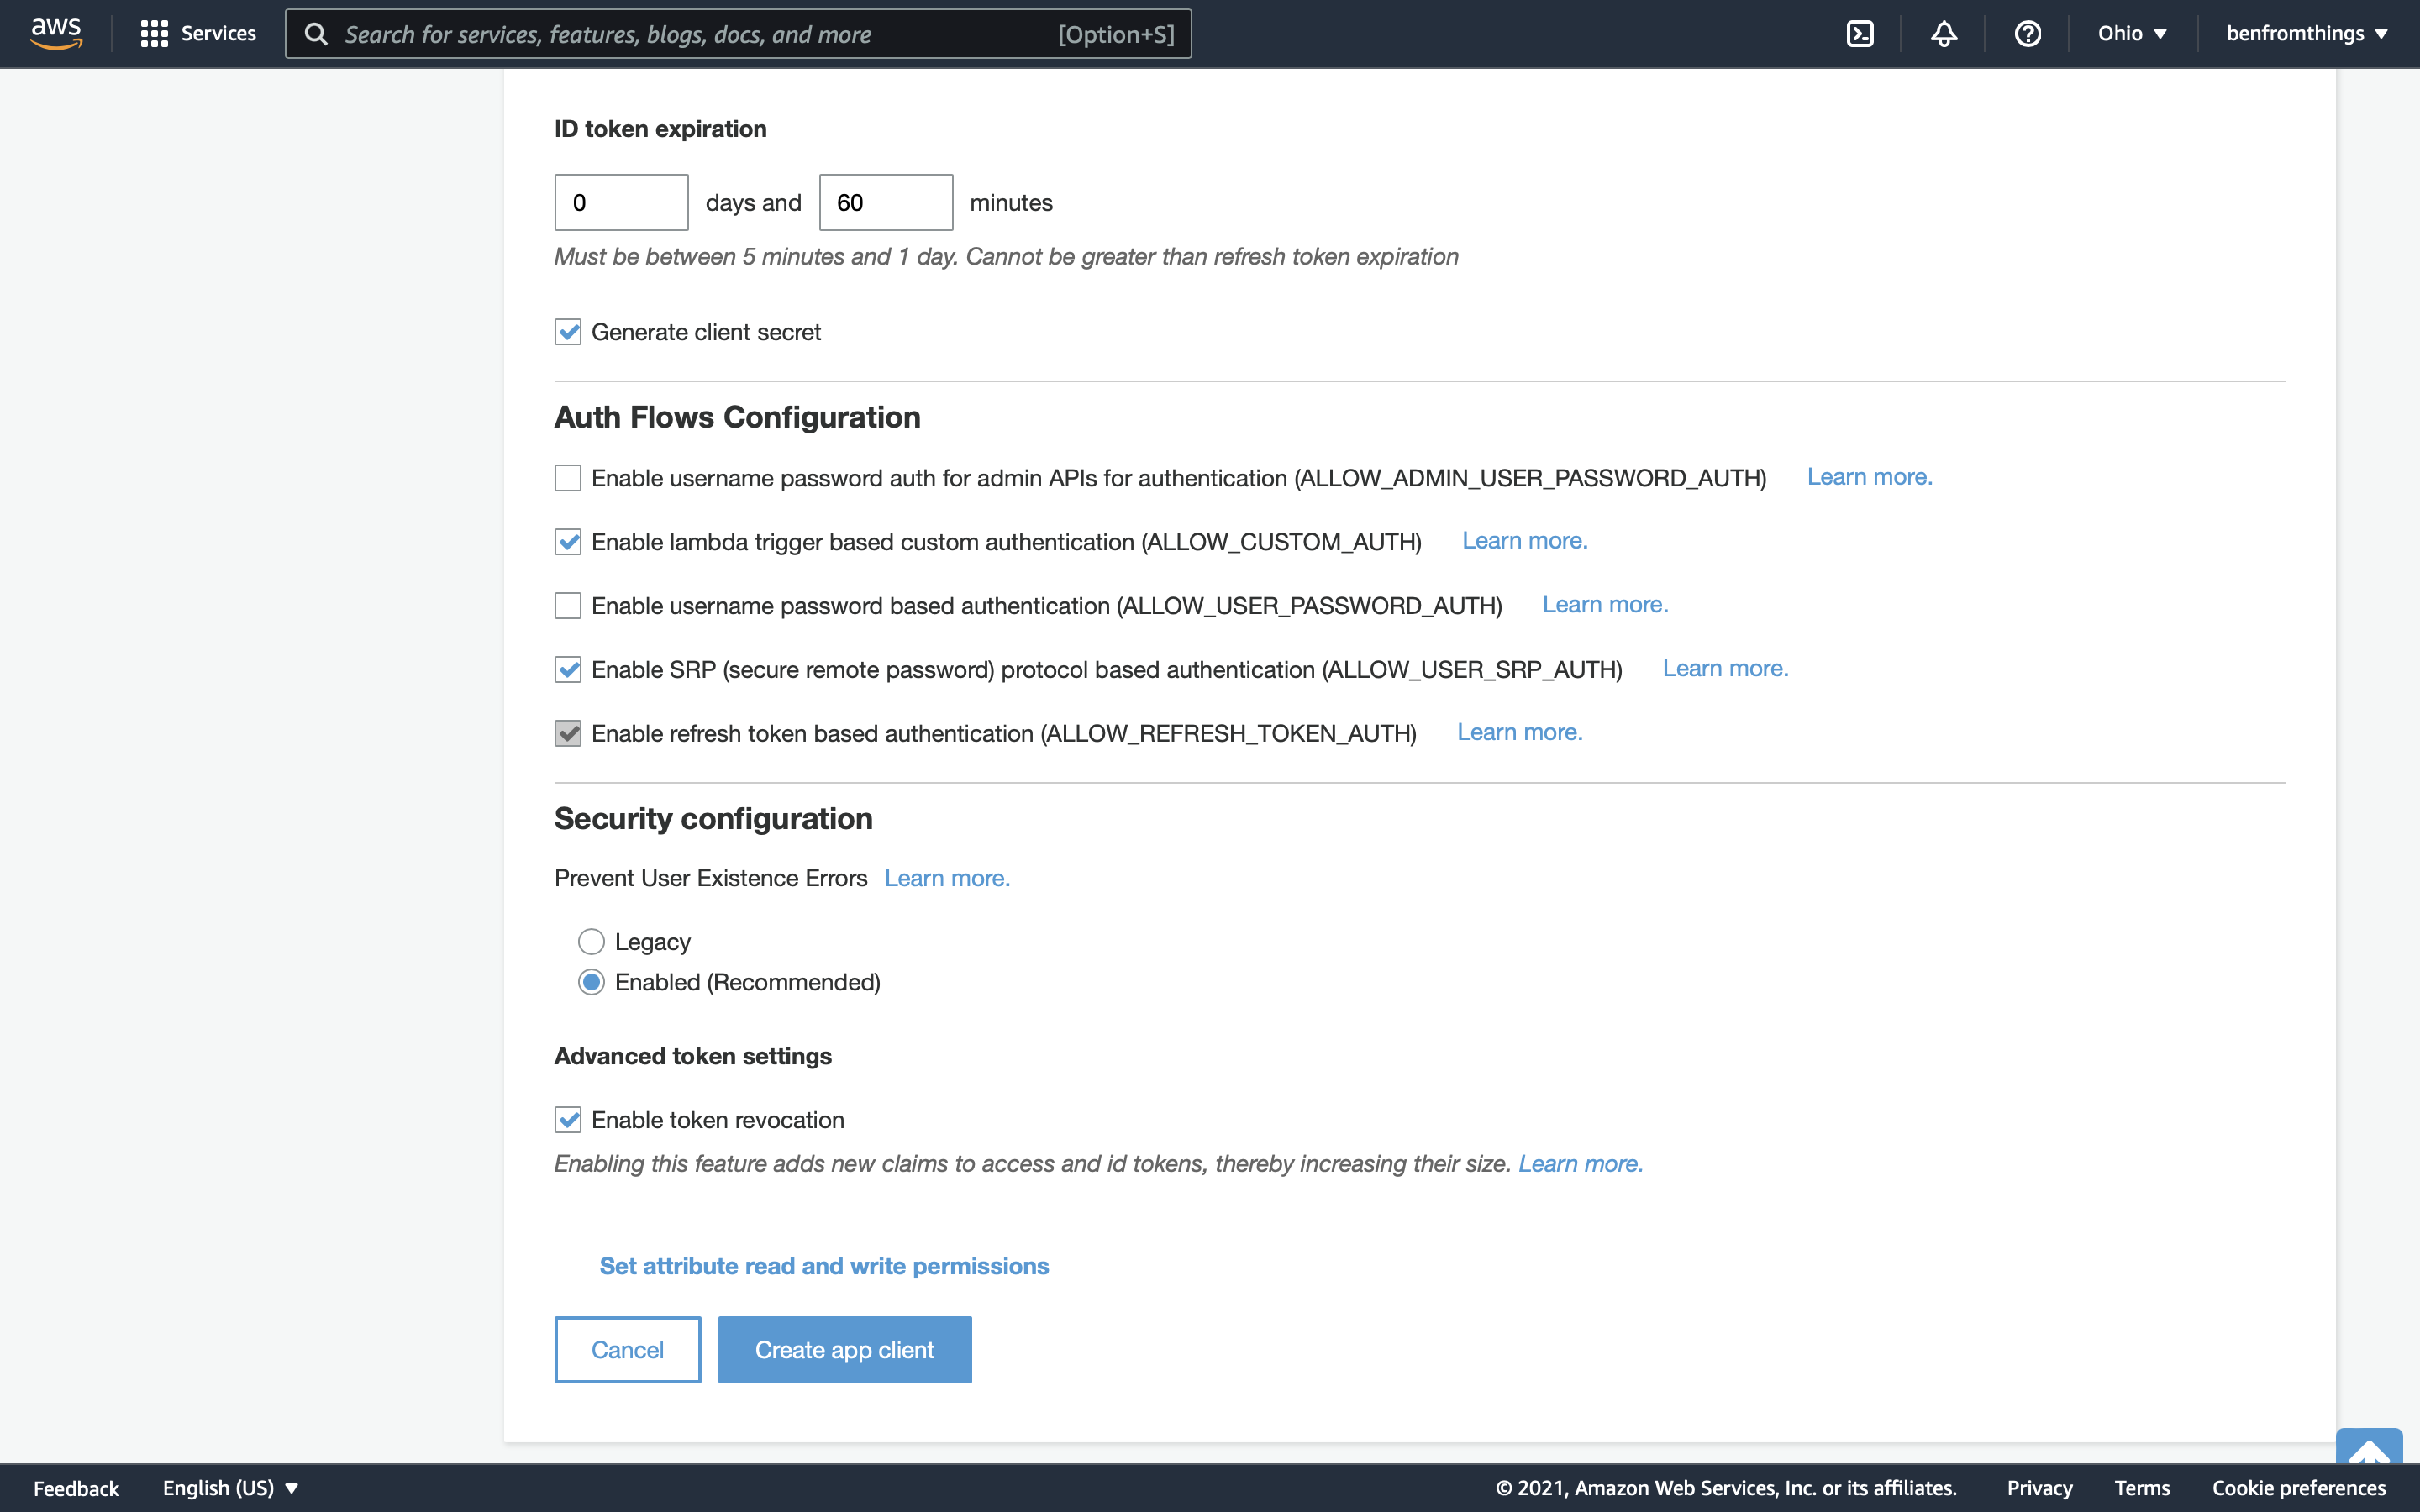The width and height of the screenshot is (2420, 1512).
Task: Enable ALLOW_ADMIN_USER_PASSWORD_AUTH checkbox
Action: point(568,478)
